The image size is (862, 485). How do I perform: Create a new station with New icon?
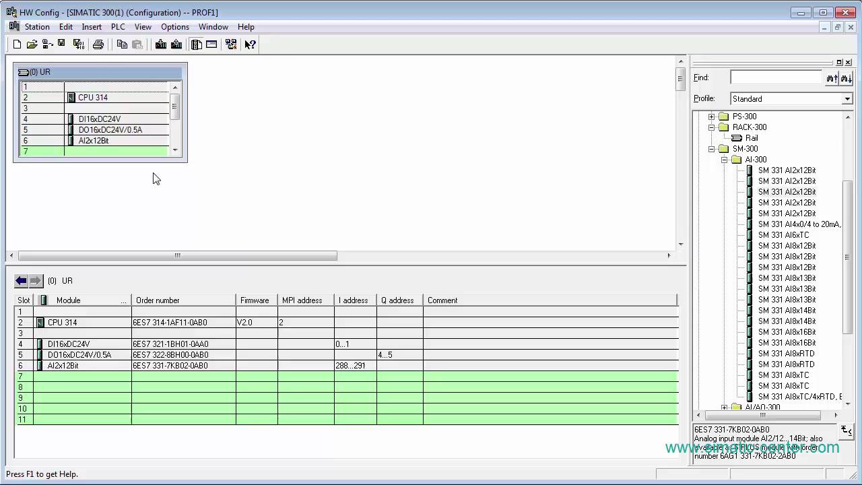(x=17, y=44)
